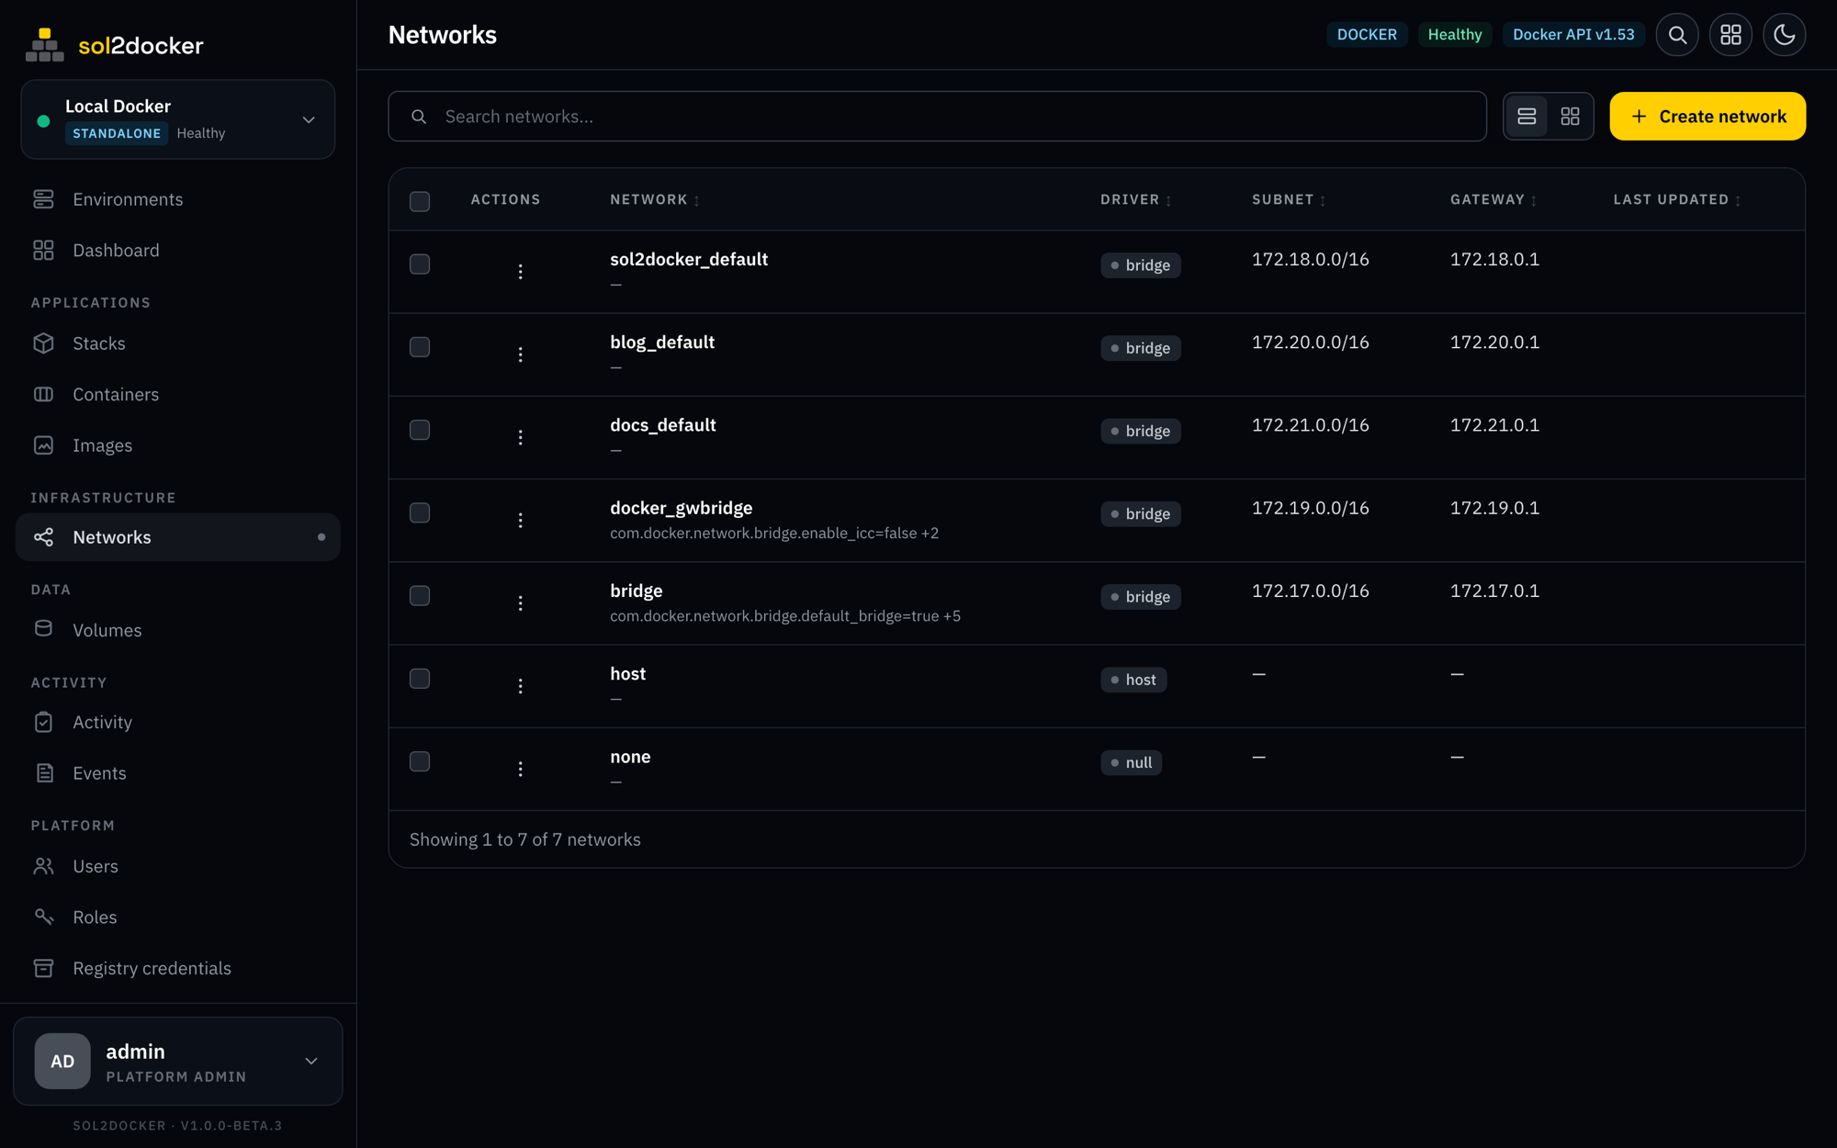View Events in sidebar
Viewport: 1837px width, 1148px height.
pyautogui.click(x=178, y=773)
